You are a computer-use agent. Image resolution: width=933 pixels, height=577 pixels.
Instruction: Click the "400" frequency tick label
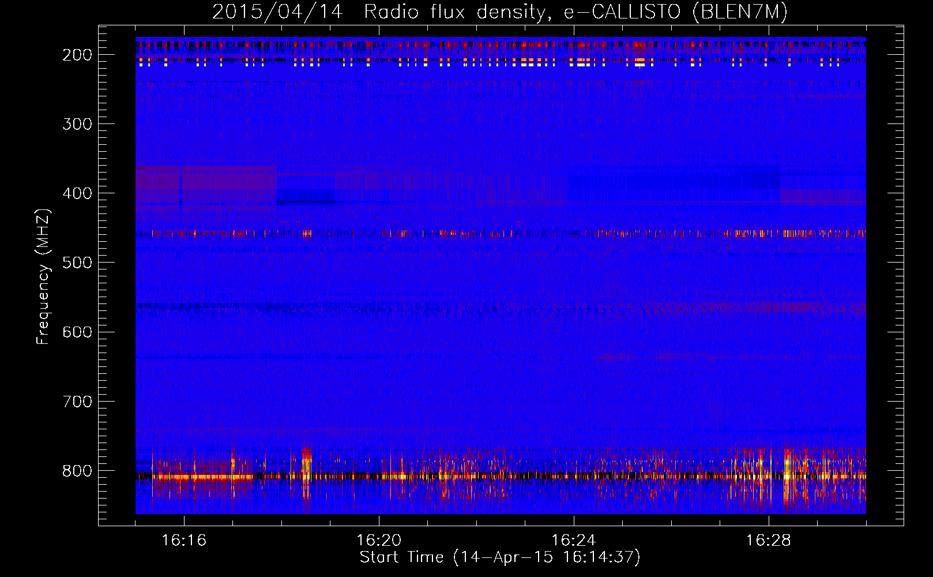point(77,193)
